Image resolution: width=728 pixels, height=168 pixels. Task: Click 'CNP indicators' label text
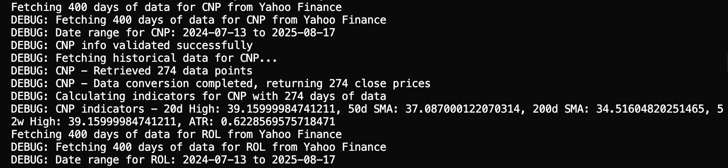(x=100, y=109)
